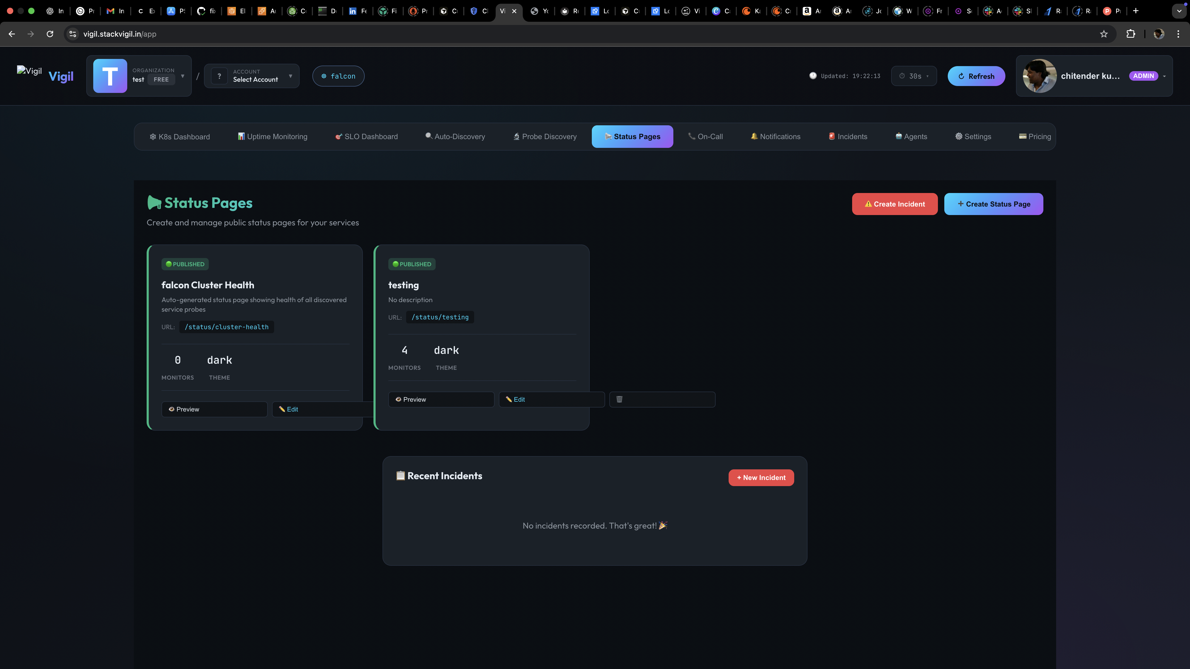This screenshot has height=669, width=1190.
Task: Bookmark this page with the star icon
Action: coord(1104,34)
